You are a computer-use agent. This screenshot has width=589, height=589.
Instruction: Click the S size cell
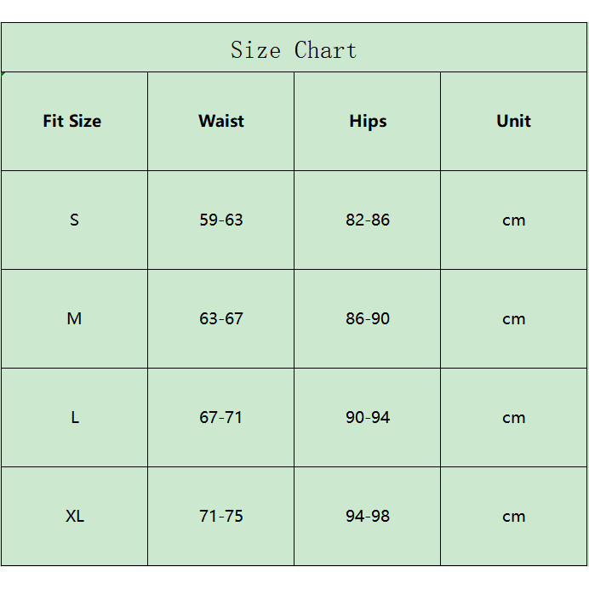point(74,220)
